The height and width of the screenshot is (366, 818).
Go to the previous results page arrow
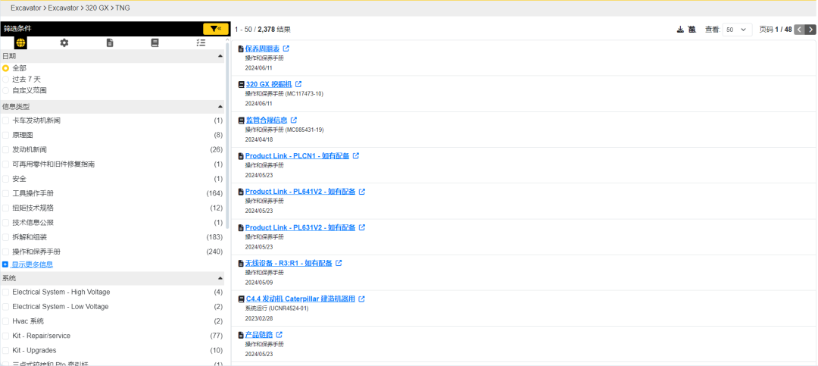[x=799, y=30]
